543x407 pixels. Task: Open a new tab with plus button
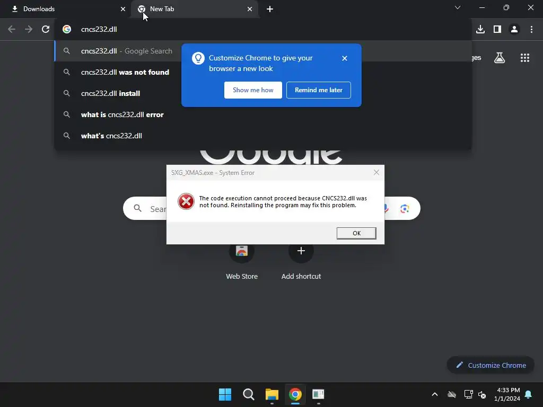270,9
